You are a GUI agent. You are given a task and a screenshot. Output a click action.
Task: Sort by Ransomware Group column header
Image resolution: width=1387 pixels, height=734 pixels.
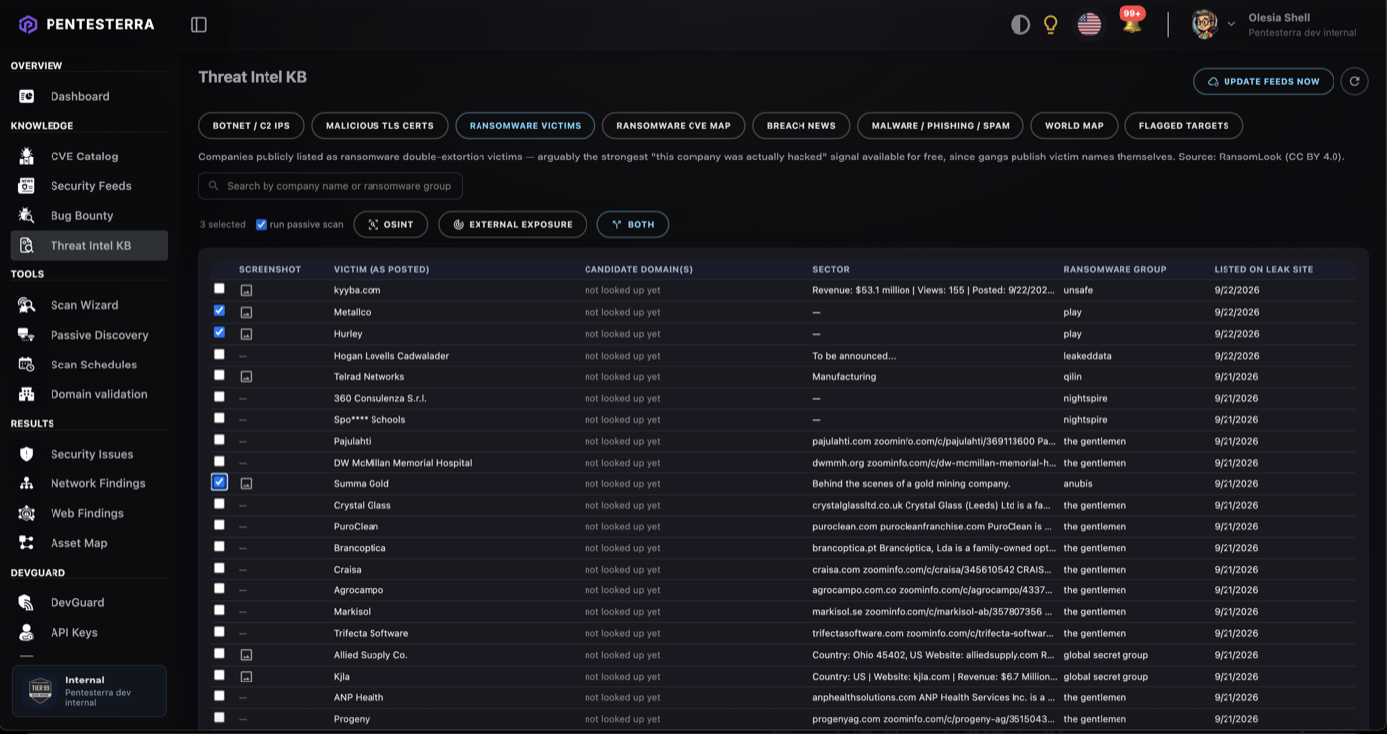pos(1115,269)
